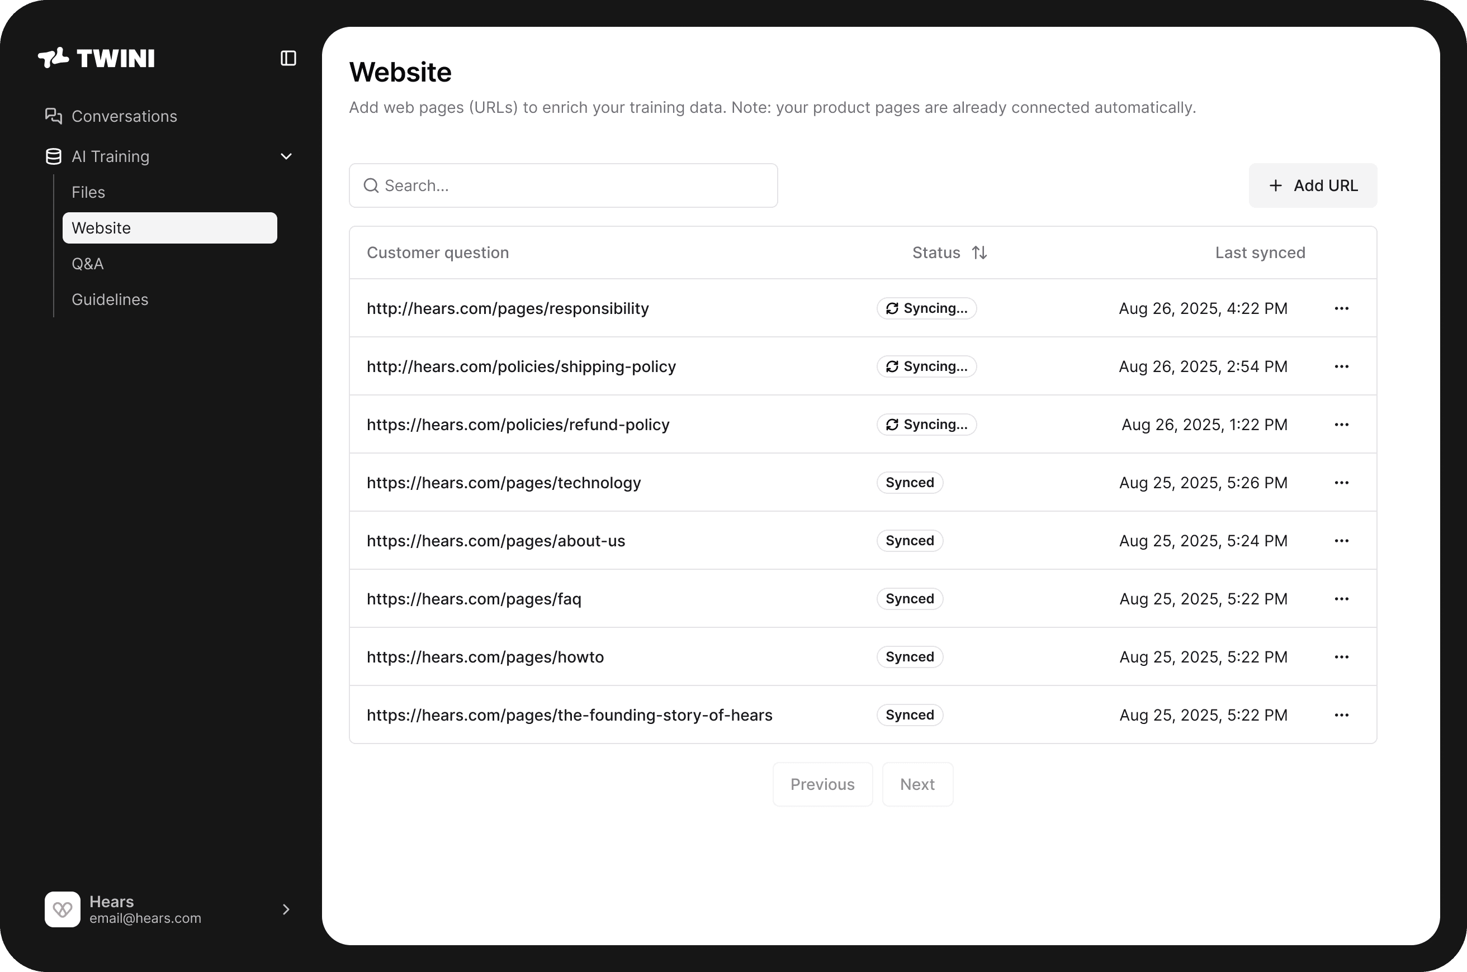Open more options for responsibility URL
Screen dimensions: 1467x972
1342,308
